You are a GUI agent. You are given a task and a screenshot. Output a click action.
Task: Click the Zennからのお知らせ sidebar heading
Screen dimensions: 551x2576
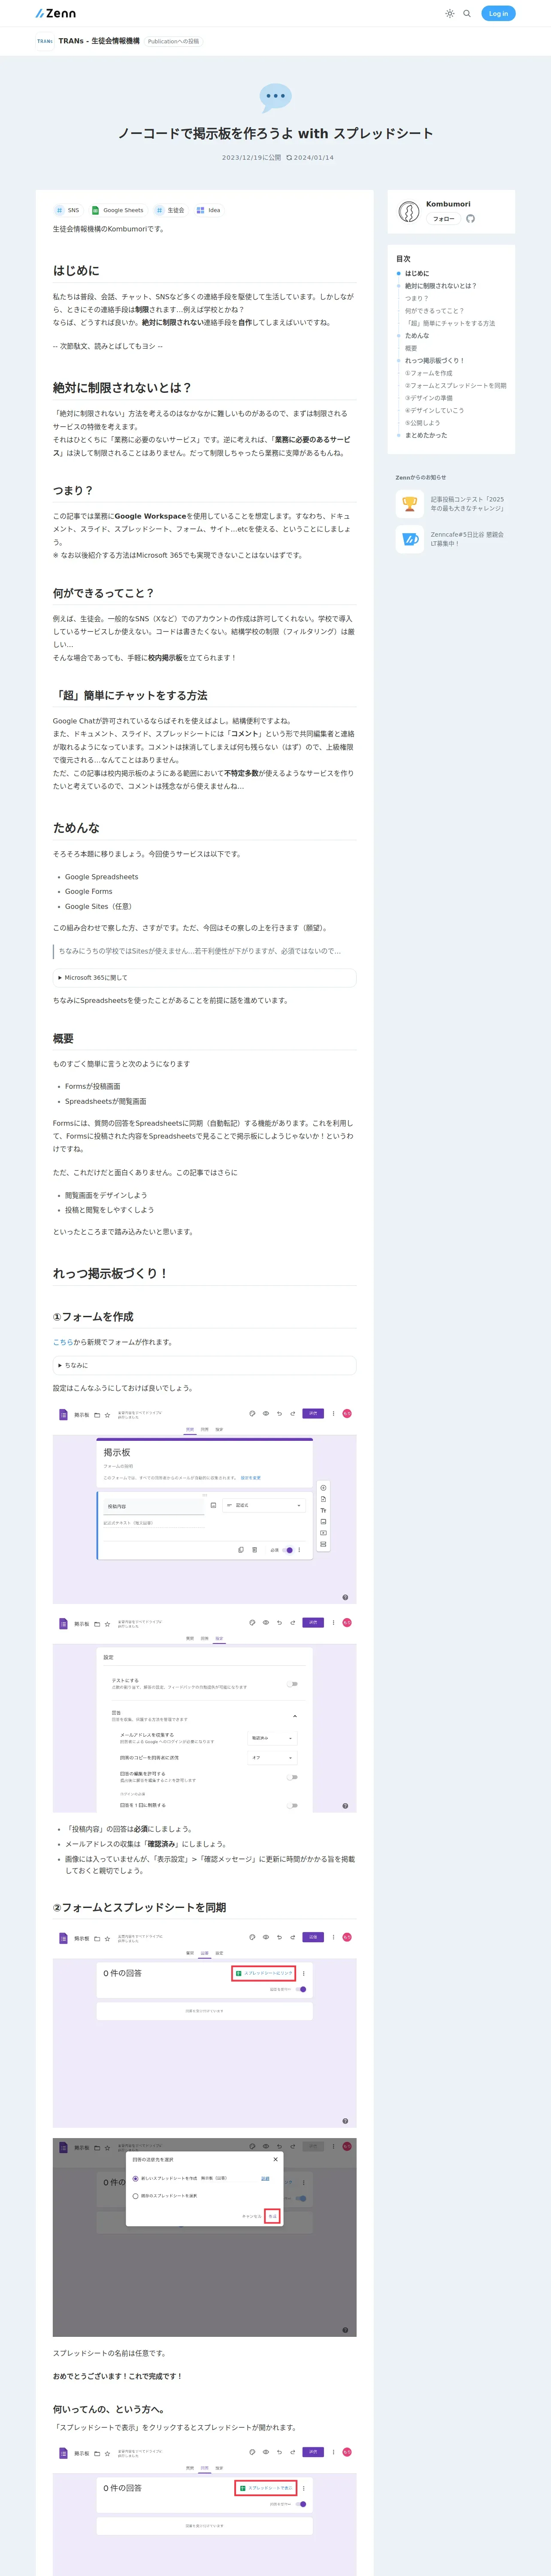(421, 477)
